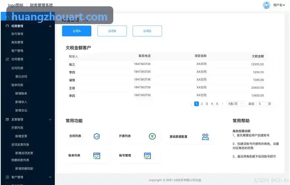The width and height of the screenshot is (290, 185).
Task: Click the 基础数据配置 people icon
Action: pyautogui.click(x=205, y=137)
